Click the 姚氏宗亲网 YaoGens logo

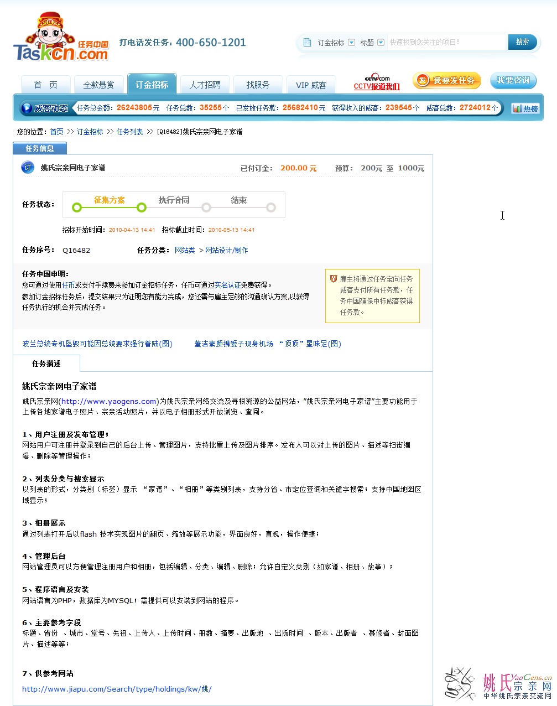499,683
